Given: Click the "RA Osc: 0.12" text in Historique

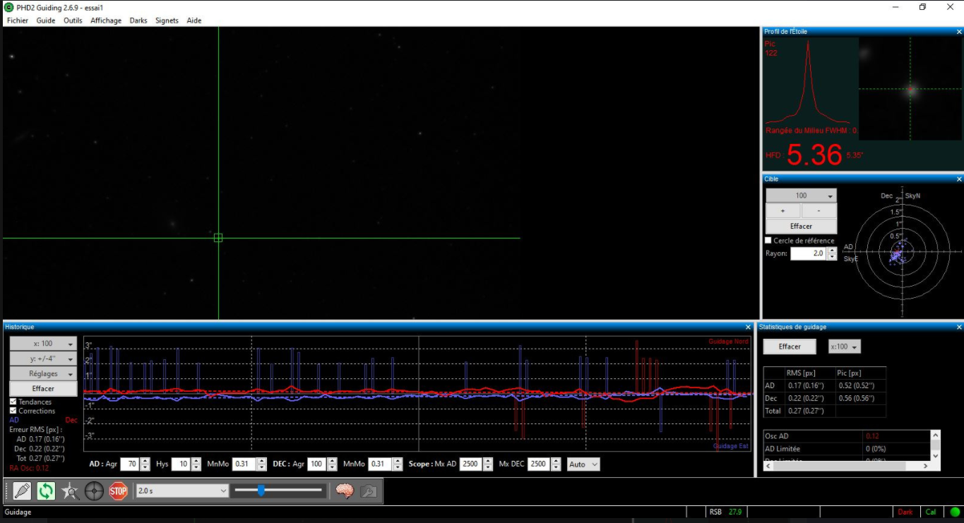Looking at the screenshot, I should [29, 468].
